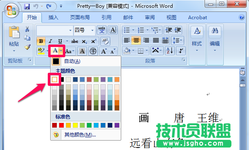Expand the underline style arrow
Viewport: 249px width, 150px height.
pyautogui.click(x=67, y=41)
